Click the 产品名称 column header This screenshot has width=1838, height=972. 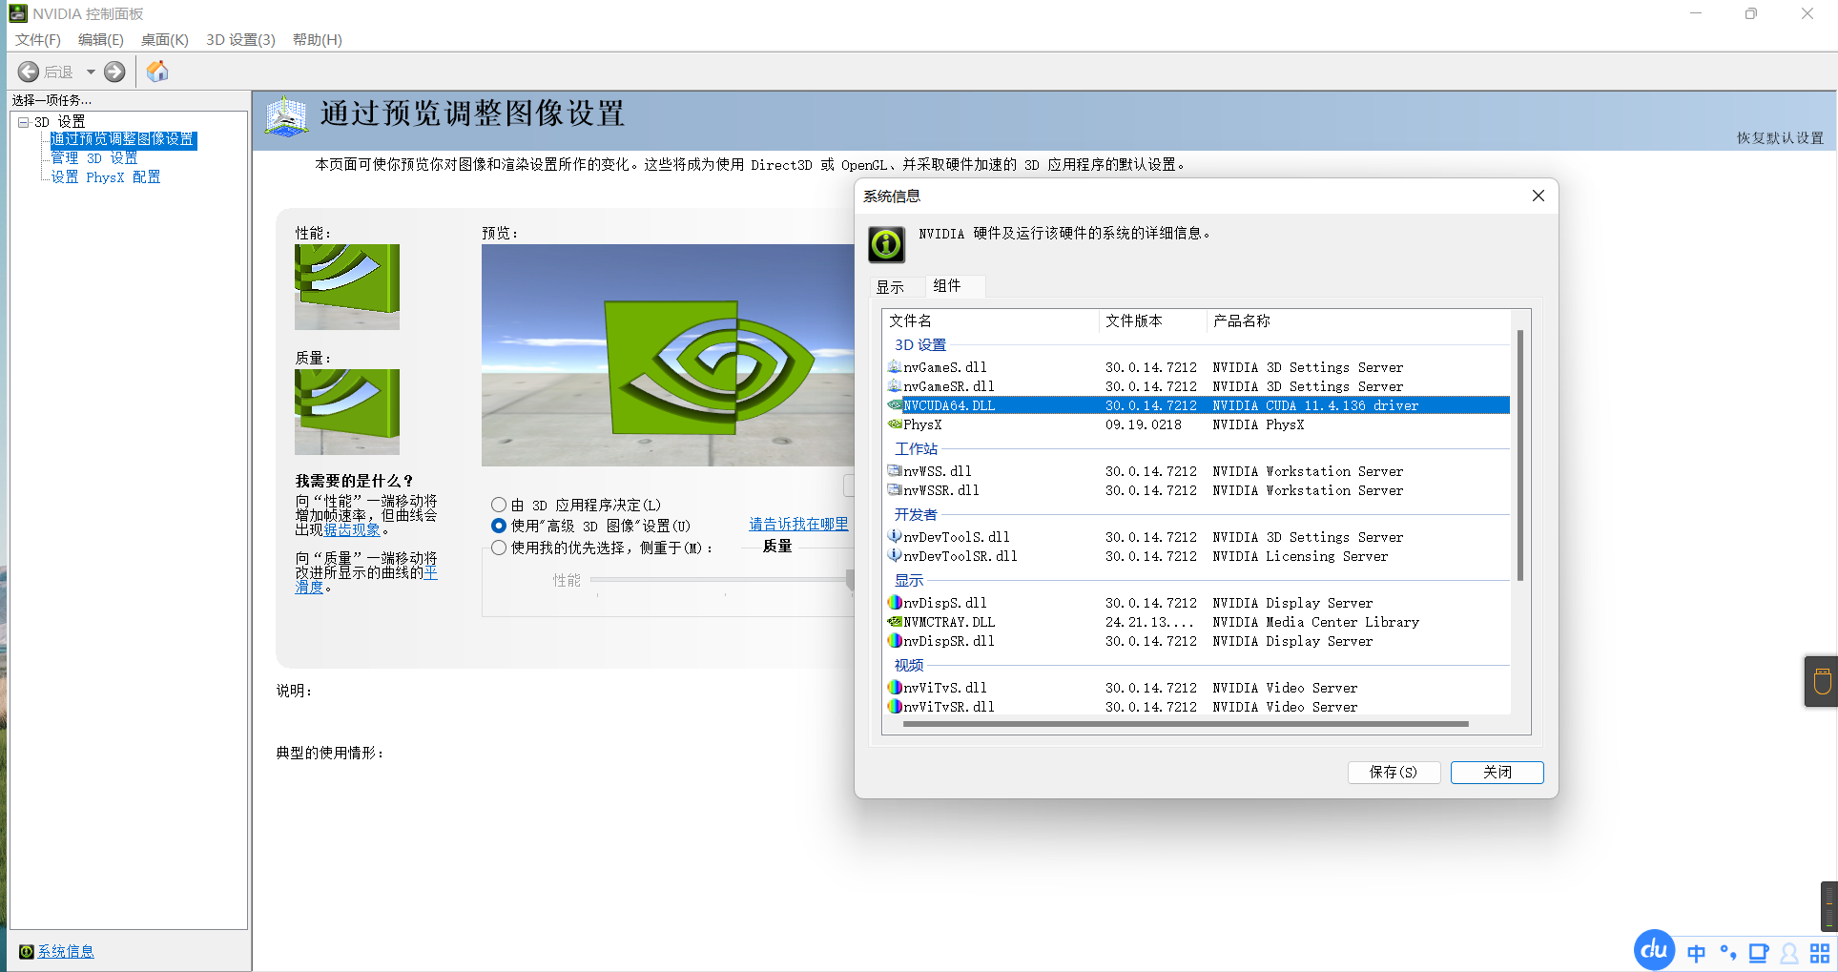tap(1358, 321)
